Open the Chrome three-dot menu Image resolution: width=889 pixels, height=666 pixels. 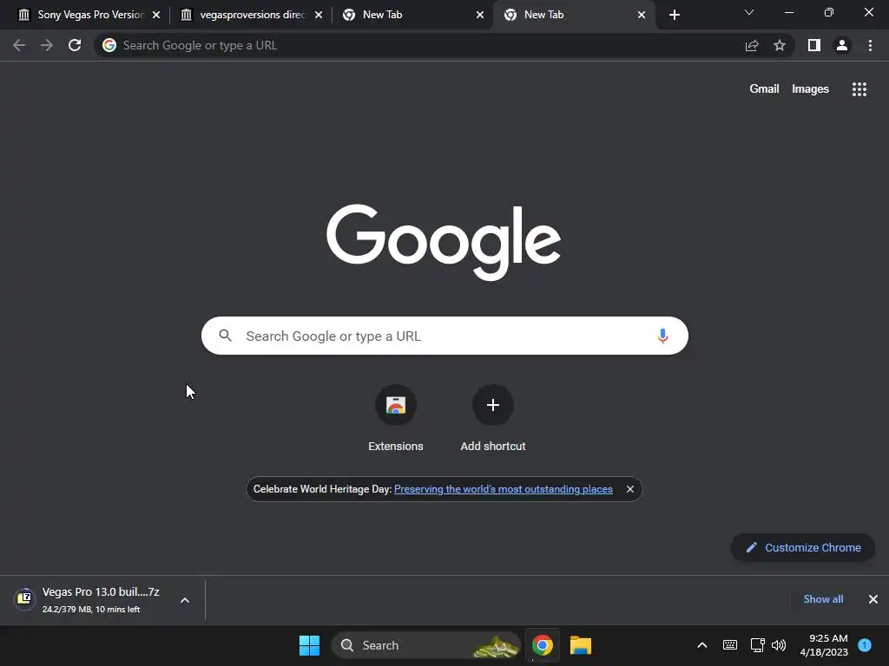pyautogui.click(x=870, y=45)
